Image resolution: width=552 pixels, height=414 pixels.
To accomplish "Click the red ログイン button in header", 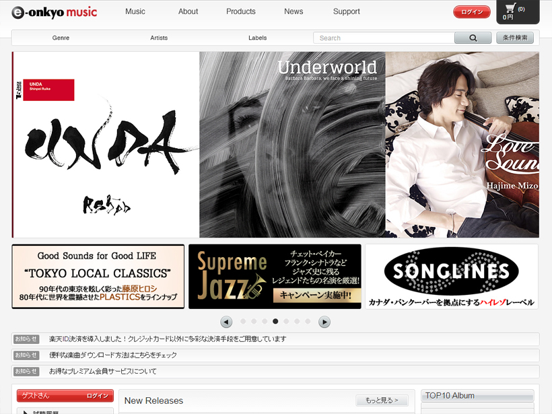I will pyautogui.click(x=472, y=11).
